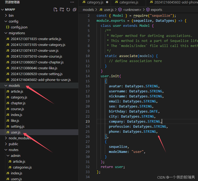Open explorer panel more actions menu
Image resolution: width=198 pixels, height=181 pixels.
click(72, 2)
